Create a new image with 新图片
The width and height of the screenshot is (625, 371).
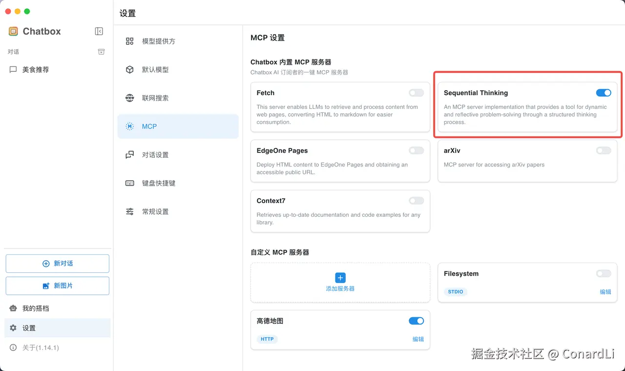click(x=57, y=286)
